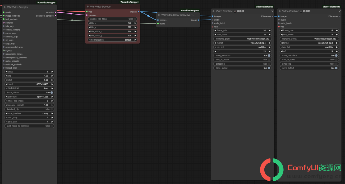Open the 生成后控制 dropdown showing fixed

pos(30,88)
